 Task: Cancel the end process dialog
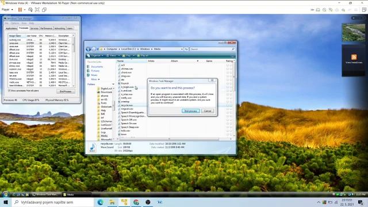coord(208,111)
